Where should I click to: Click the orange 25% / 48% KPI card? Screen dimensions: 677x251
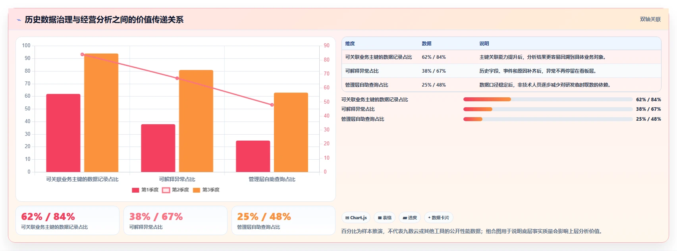point(284,220)
